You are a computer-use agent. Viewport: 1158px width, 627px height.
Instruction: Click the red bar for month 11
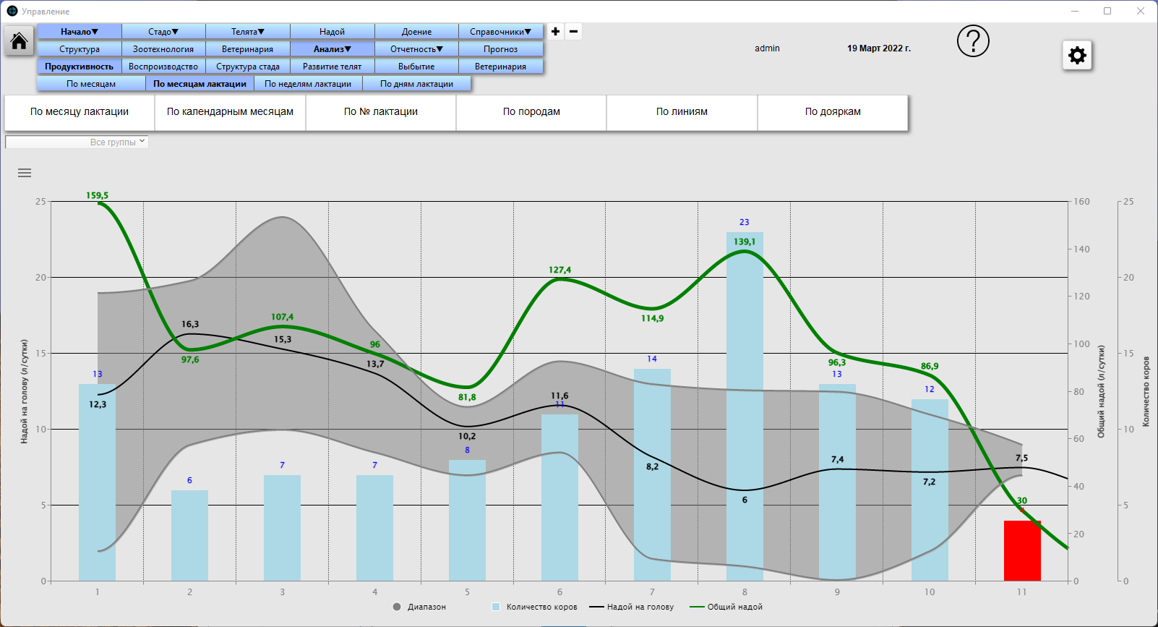[1022, 550]
